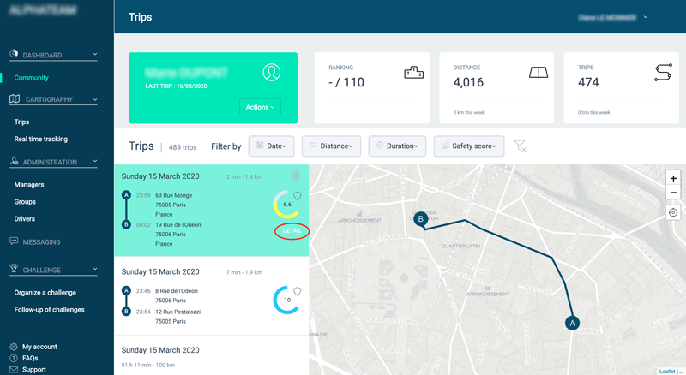The width and height of the screenshot is (686, 375).
Task: Click the 6.6 safety score gauge
Action: click(286, 205)
